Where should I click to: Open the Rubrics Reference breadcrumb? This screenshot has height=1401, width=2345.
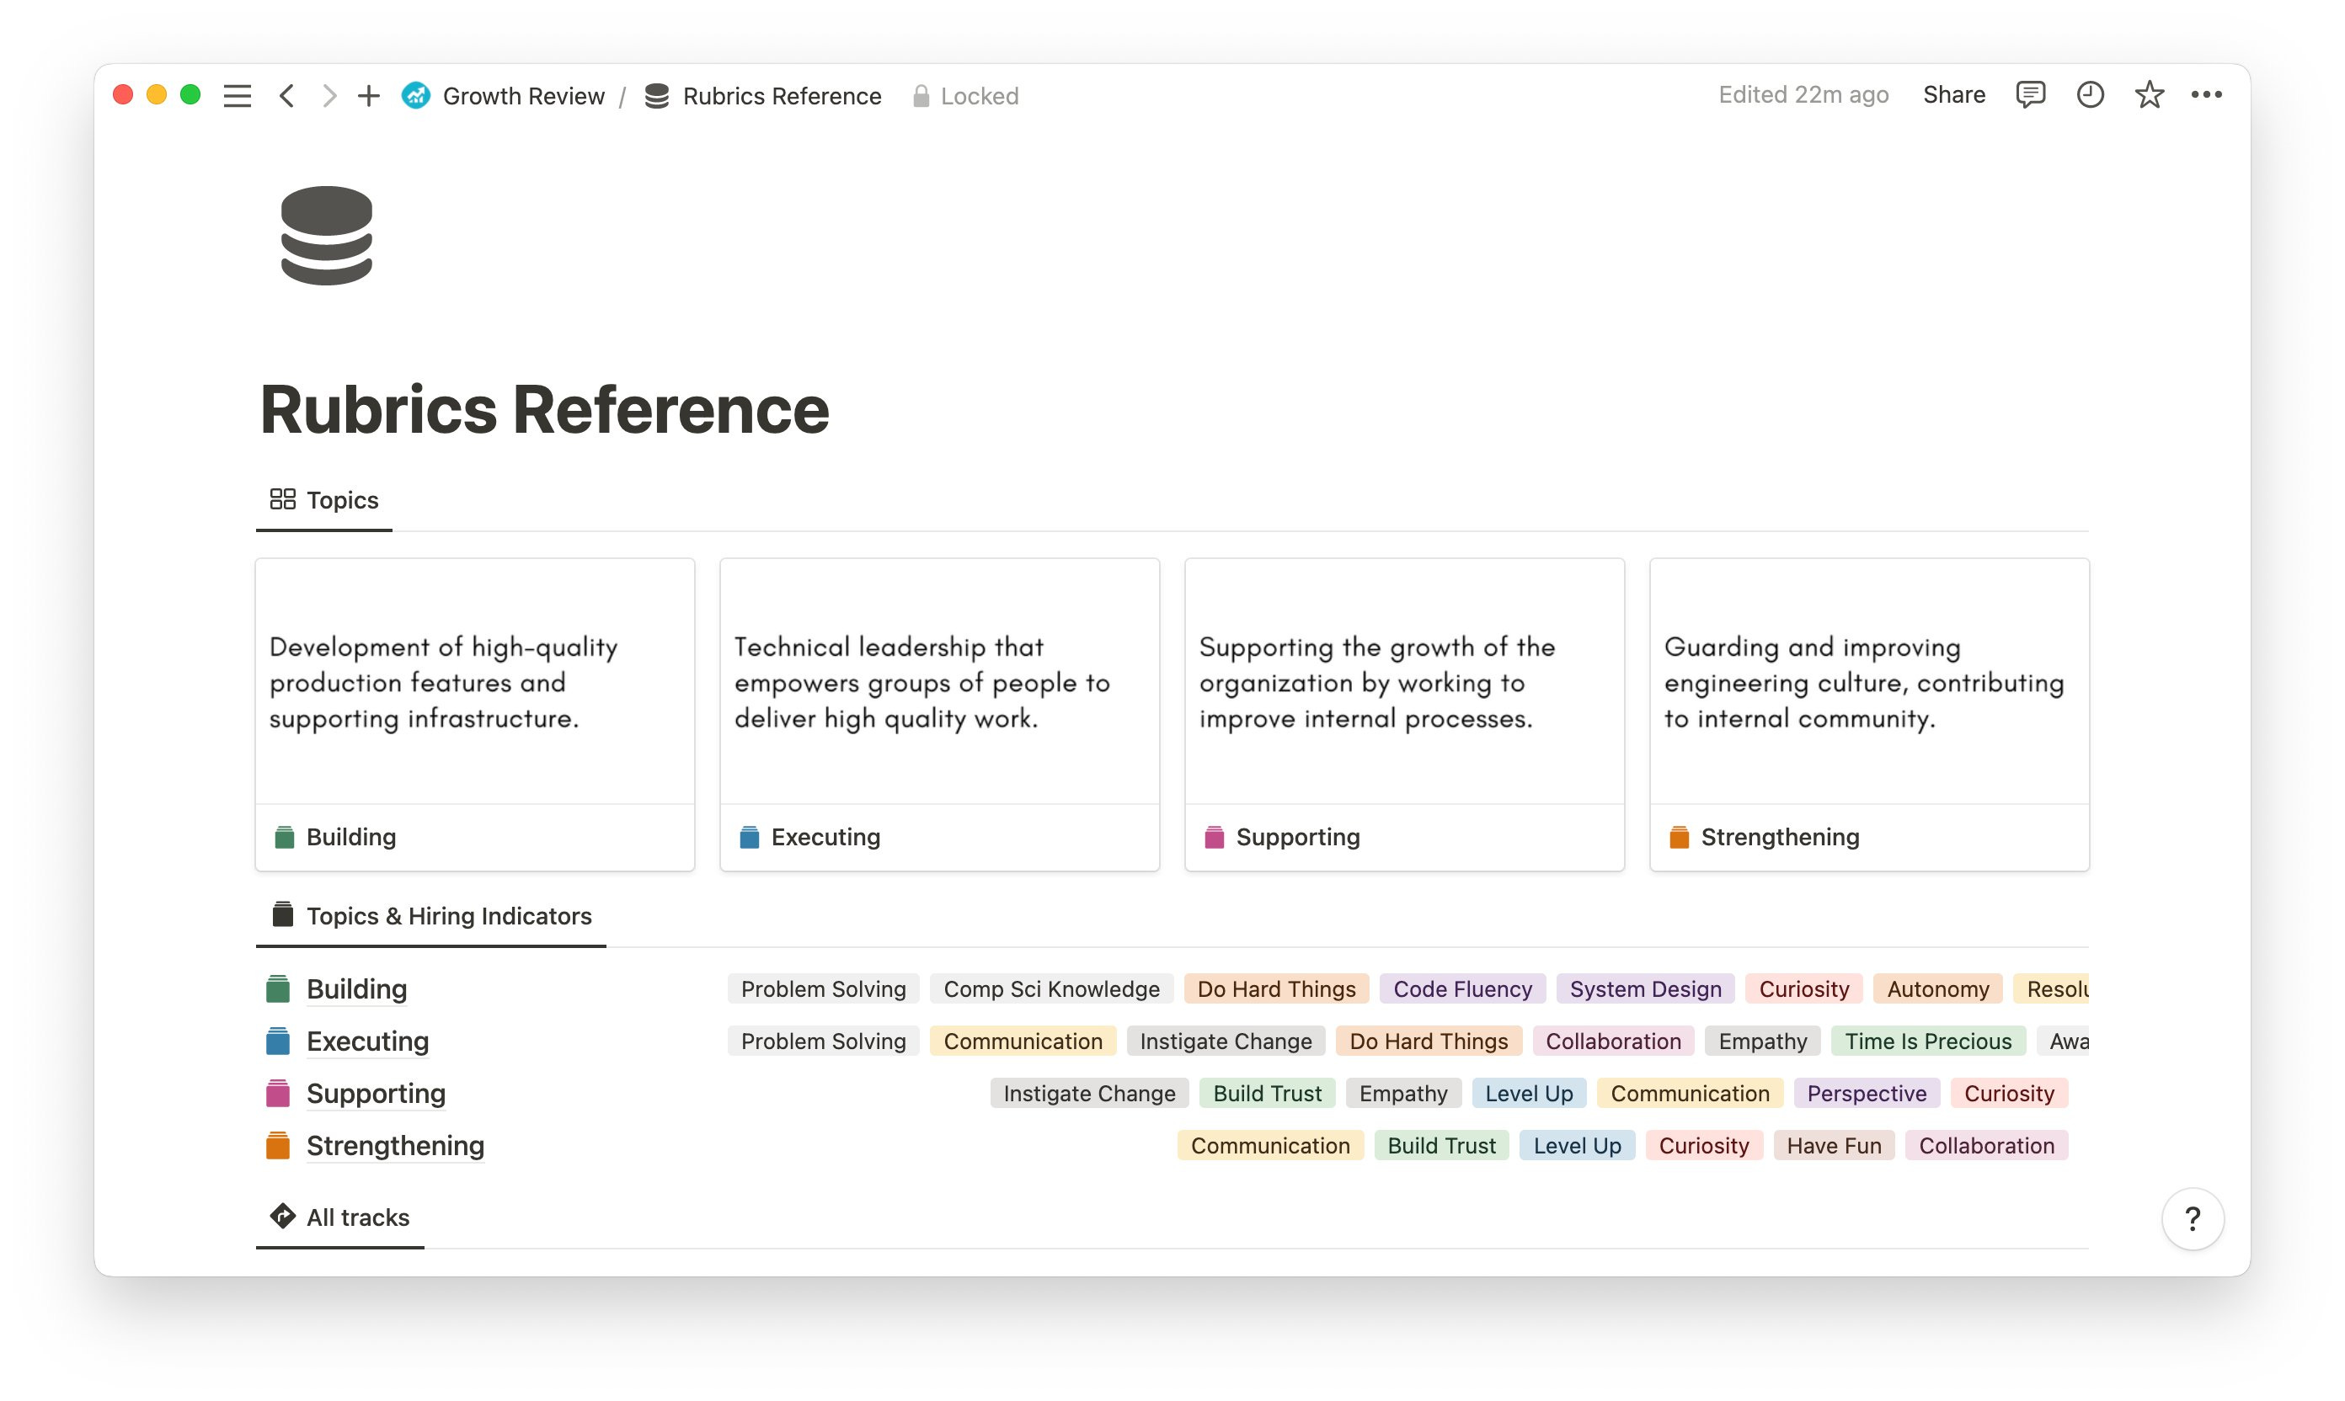point(781,96)
